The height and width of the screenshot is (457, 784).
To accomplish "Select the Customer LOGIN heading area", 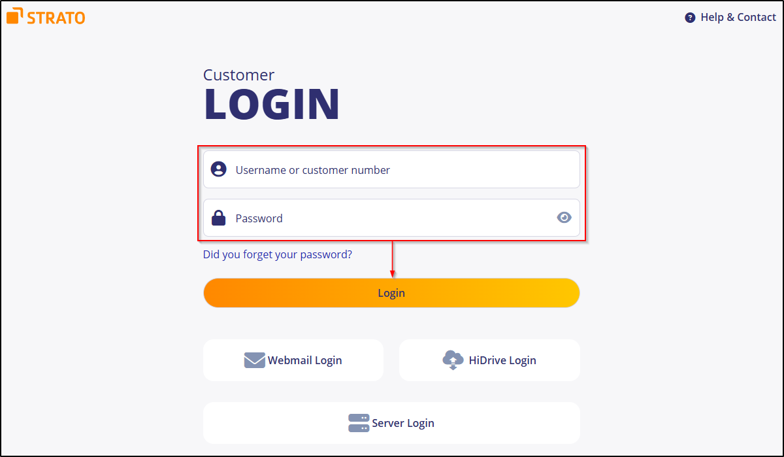I will tap(272, 92).
